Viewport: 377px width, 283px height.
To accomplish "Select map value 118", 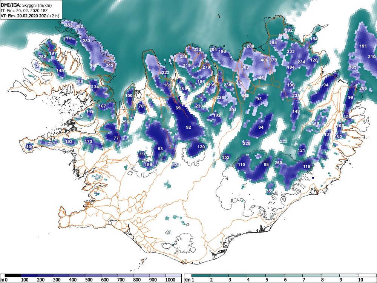I will point(307,166).
